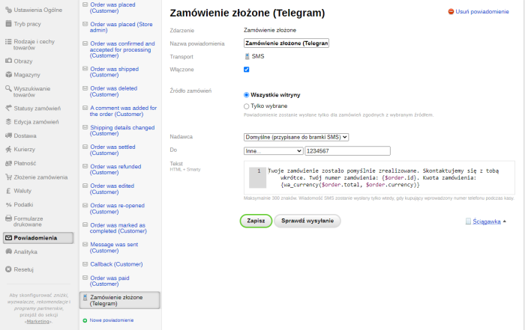Click the green plus Nowe powiadomienie icon
Screen dimensions: 525x330
[x=85, y=320]
